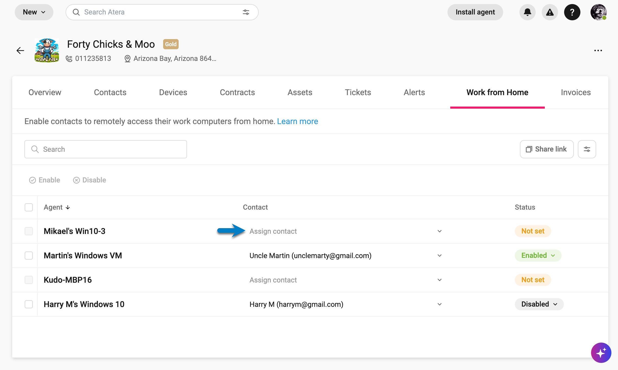View the Alerts tab
The image size is (618, 370).
coord(414,92)
